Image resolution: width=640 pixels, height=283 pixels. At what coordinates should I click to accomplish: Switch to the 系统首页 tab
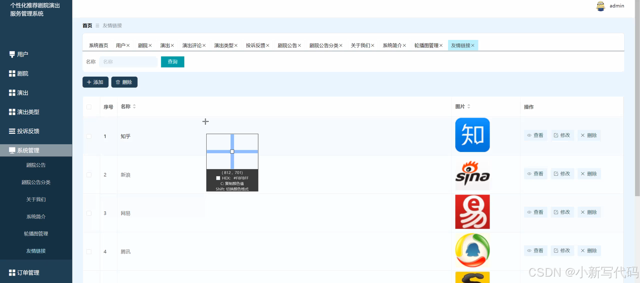99,45
